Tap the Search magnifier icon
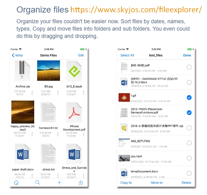The image size is (207, 195). (x=38, y=182)
